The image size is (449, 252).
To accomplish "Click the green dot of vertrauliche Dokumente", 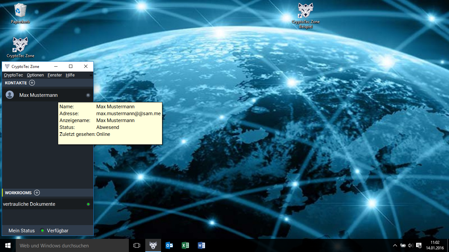I will click(88, 204).
